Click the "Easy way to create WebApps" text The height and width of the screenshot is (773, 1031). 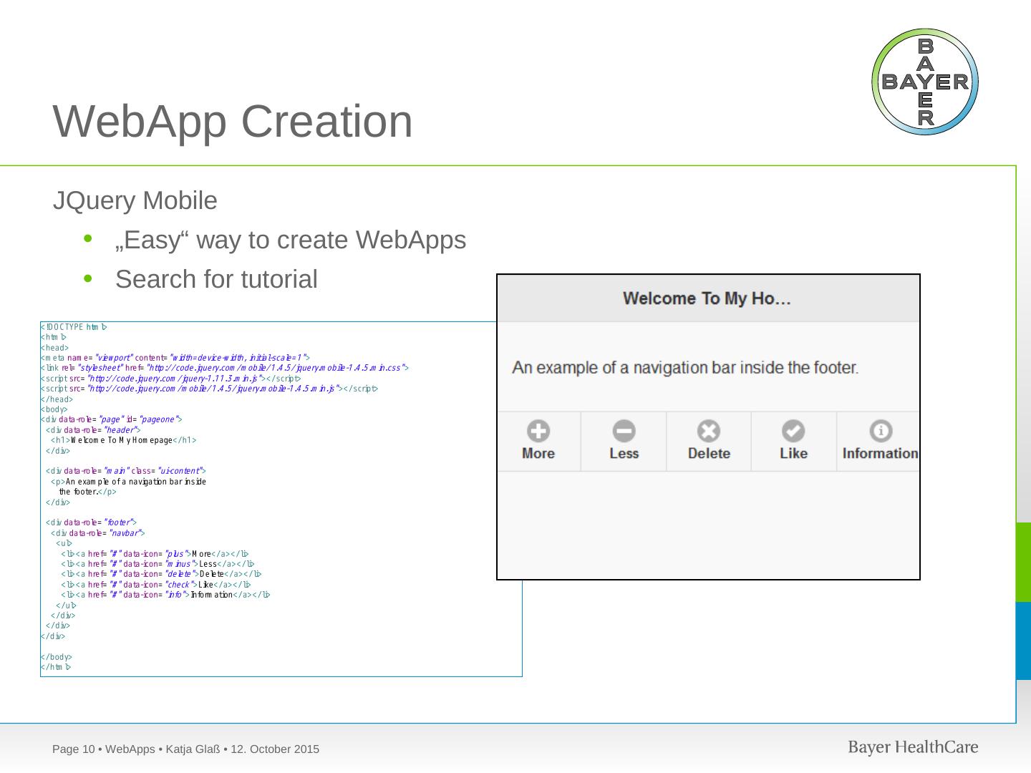[x=291, y=240]
